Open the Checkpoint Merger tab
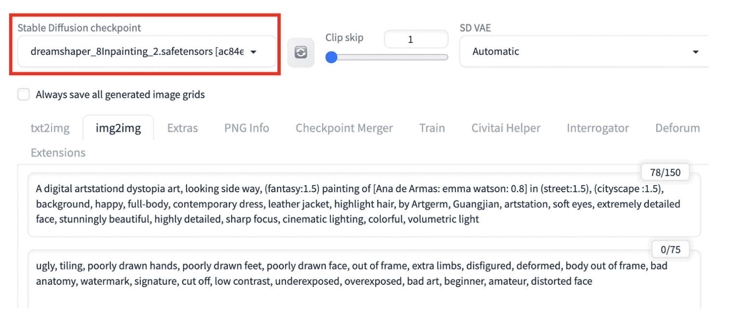Viewport: 741px width, 331px height. (x=344, y=128)
